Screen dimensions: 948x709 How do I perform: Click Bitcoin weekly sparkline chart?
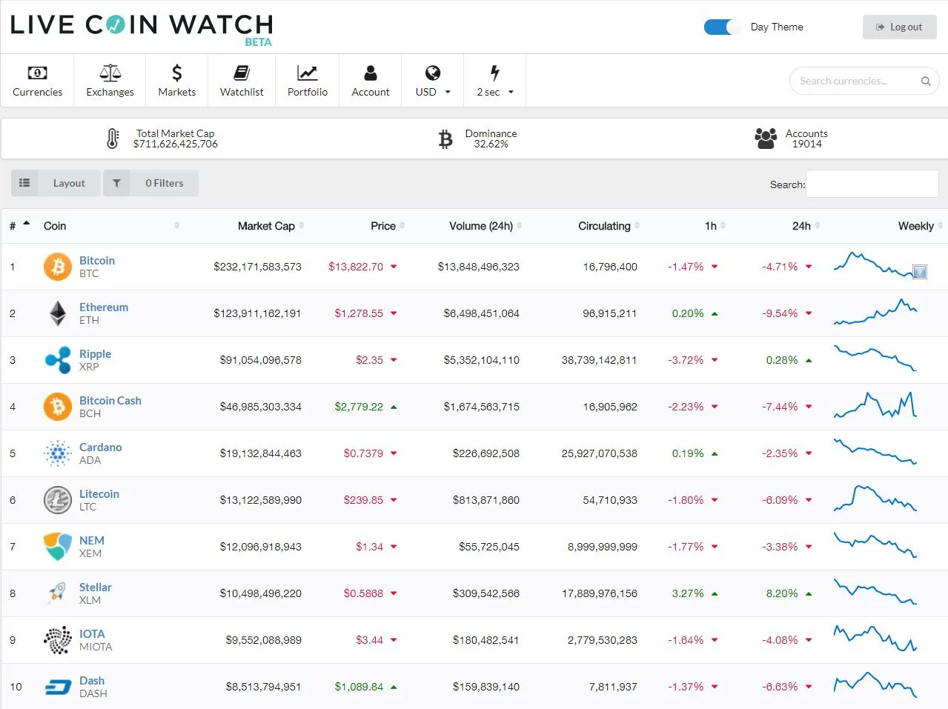pos(875,265)
